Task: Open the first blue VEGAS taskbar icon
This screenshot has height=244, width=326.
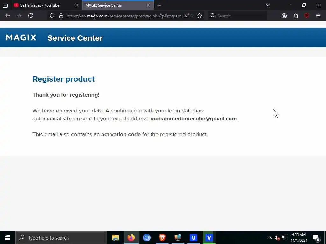Action: point(193,238)
